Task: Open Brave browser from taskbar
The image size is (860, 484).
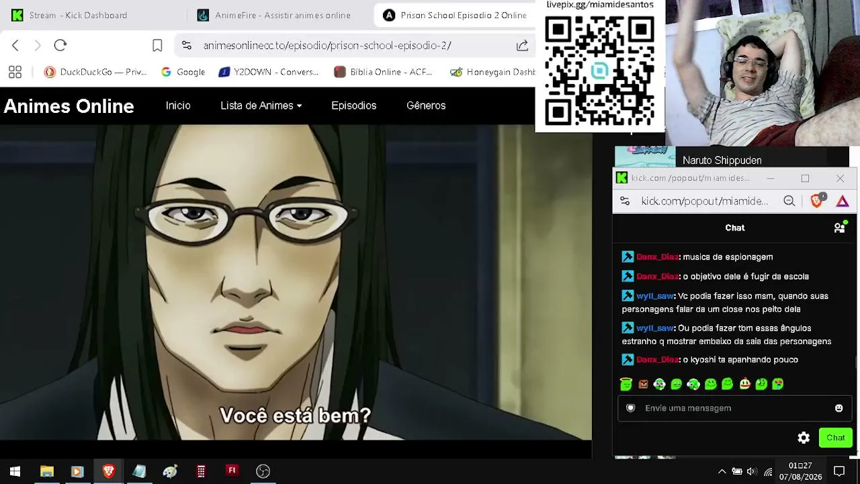Action: pos(108,471)
